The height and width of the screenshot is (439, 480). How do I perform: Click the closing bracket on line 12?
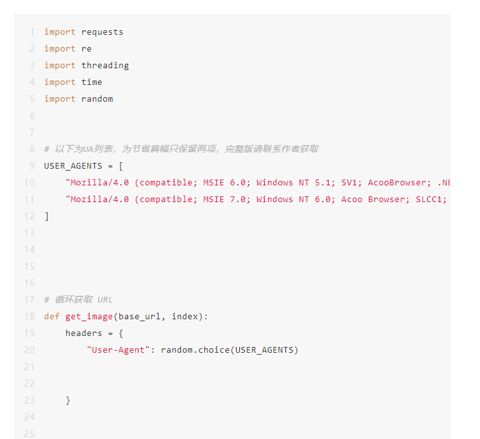point(46,216)
